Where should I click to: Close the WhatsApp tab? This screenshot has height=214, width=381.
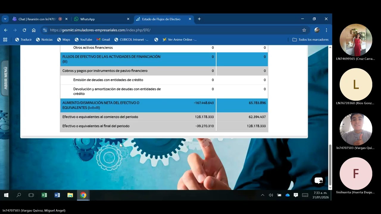pyautogui.click(x=128, y=19)
